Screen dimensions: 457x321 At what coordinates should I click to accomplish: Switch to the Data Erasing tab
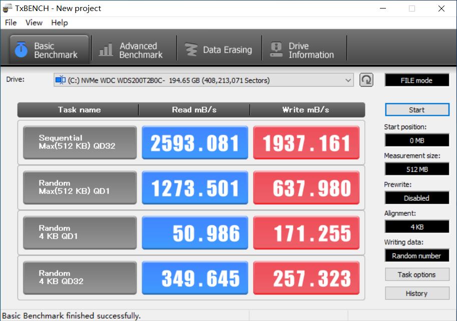tap(219, 49)
